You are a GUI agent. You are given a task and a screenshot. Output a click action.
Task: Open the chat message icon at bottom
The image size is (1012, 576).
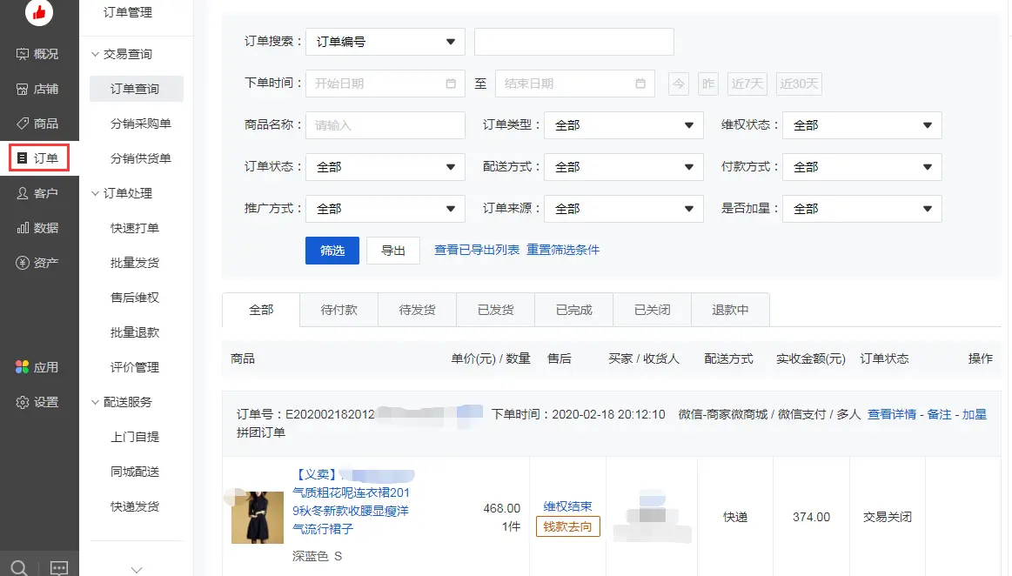59,568
